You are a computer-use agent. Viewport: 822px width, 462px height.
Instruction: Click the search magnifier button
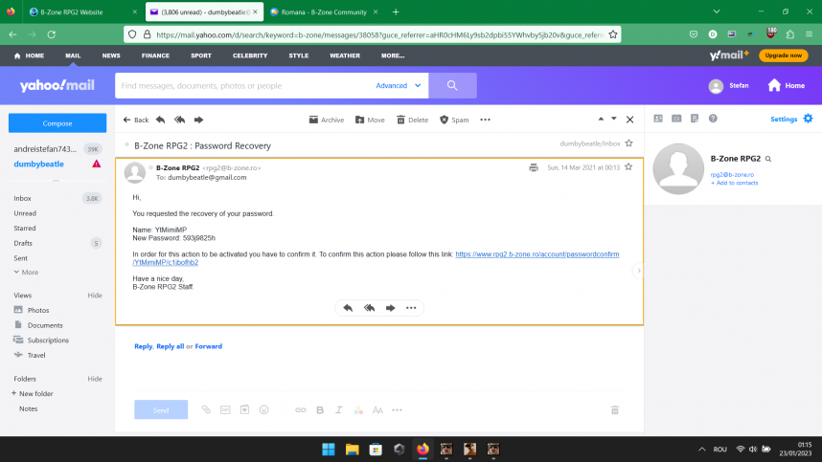tap(452, 85)
